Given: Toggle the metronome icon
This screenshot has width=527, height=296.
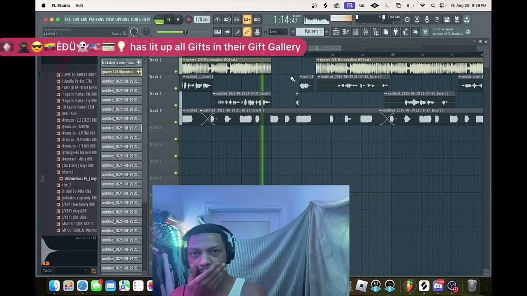Looking at the screenshot, I should pos(217,19).
